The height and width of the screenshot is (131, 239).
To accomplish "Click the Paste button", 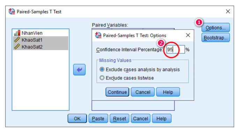I will (x=98, y=118).
